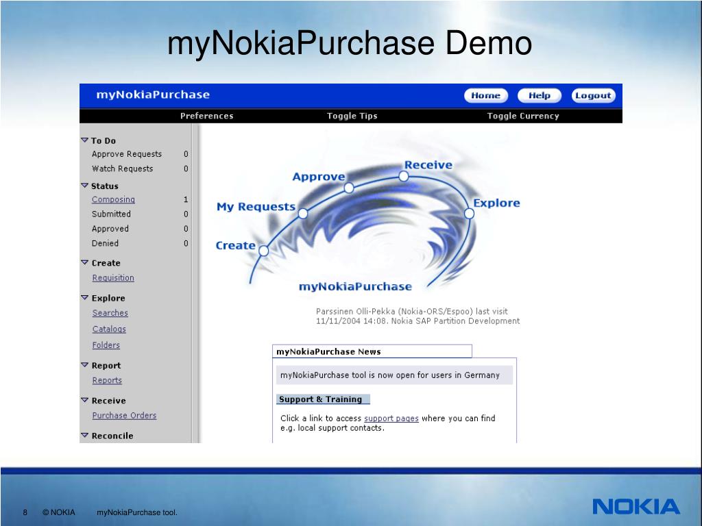
Task: Open the Help page
Action: pyautogui.click(x=539, y=95)
